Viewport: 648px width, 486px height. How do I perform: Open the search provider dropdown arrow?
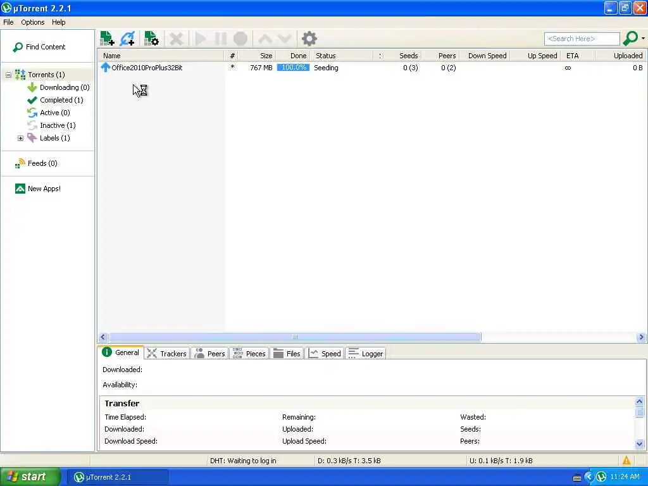pyautogui.click(x=643, y=39)
